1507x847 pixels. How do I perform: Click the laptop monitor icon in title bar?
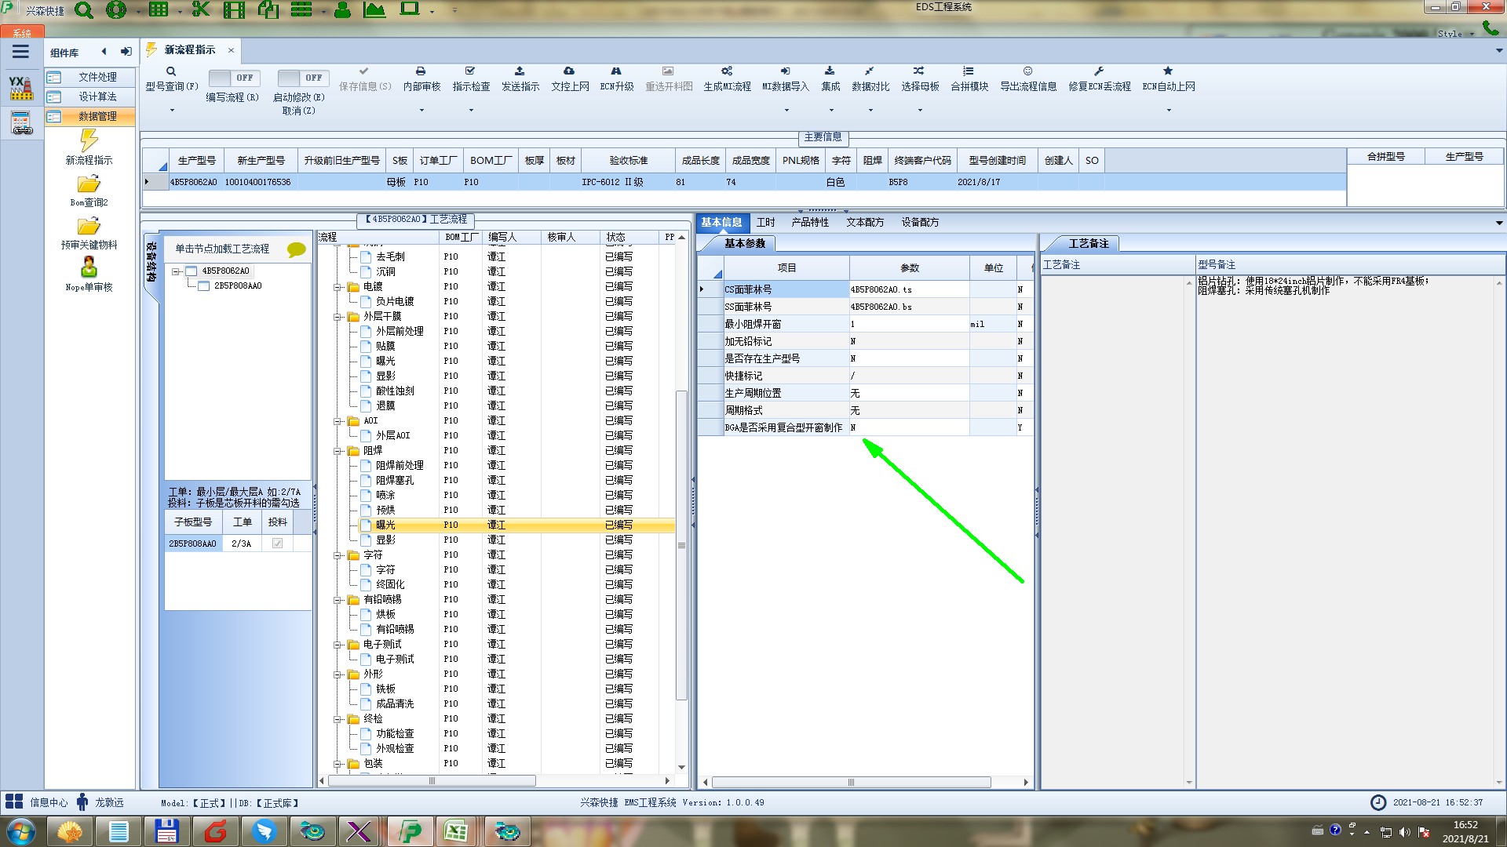(410, 9)
